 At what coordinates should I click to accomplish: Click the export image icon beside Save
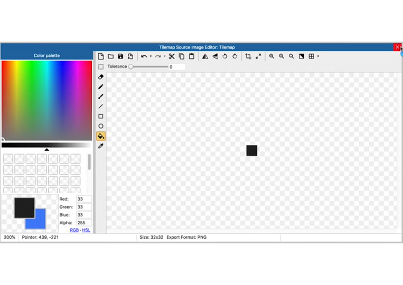[130, 56]
